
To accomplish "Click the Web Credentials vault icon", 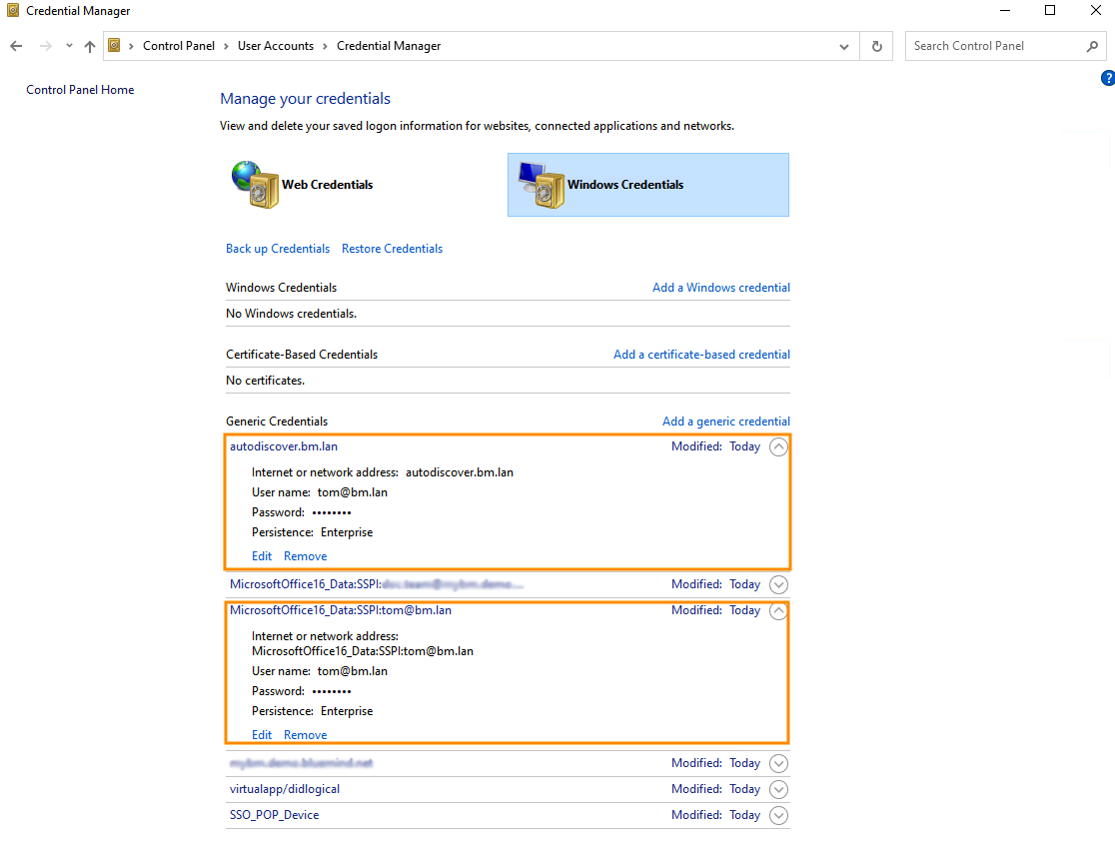I will point(254,185).
